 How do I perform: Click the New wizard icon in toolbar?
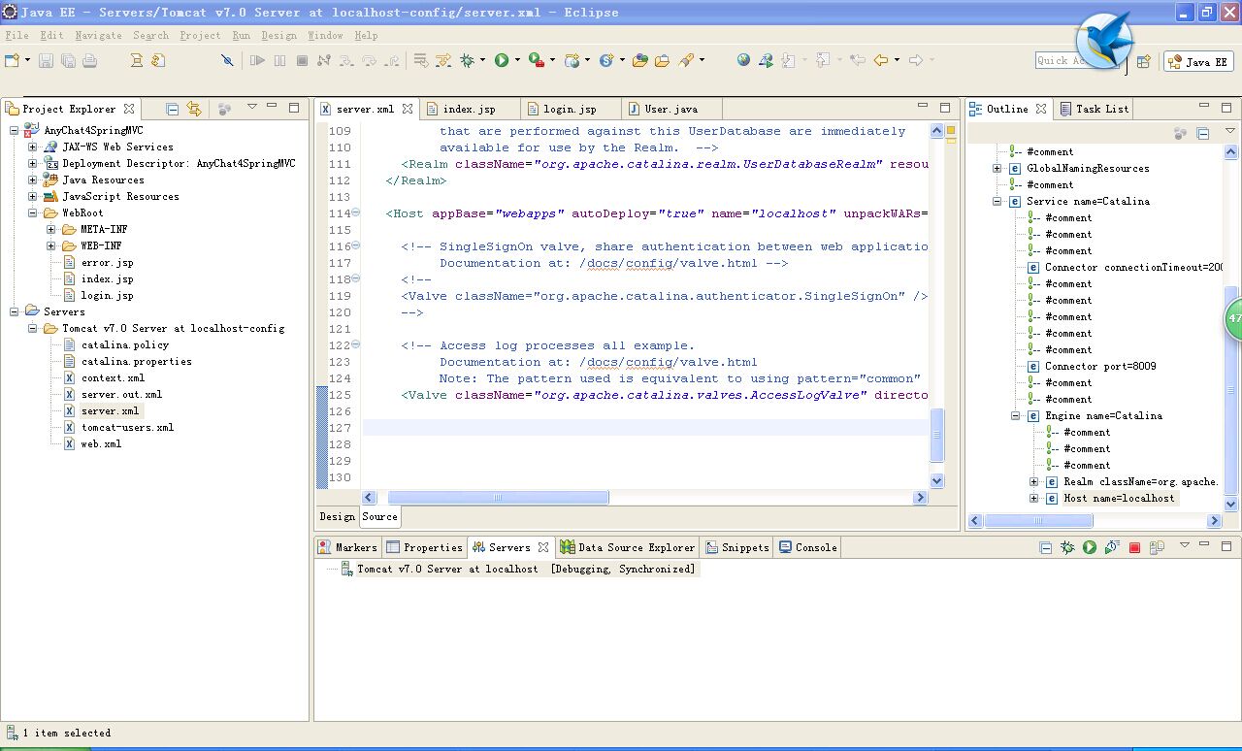tap(13, 60)
